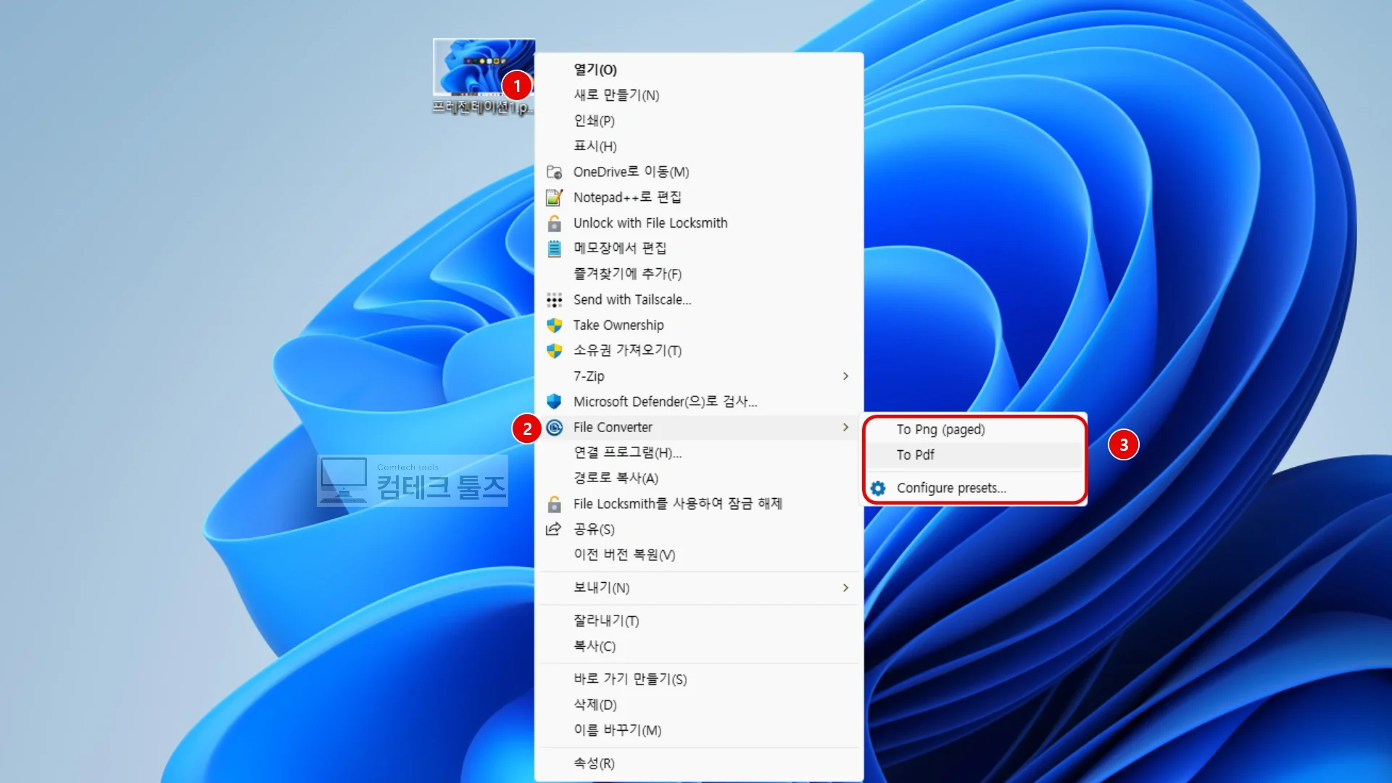Select 잘라내기(T) to cut the file
The width and height of the screenshot is (1392, 783).
click(699, 621)
